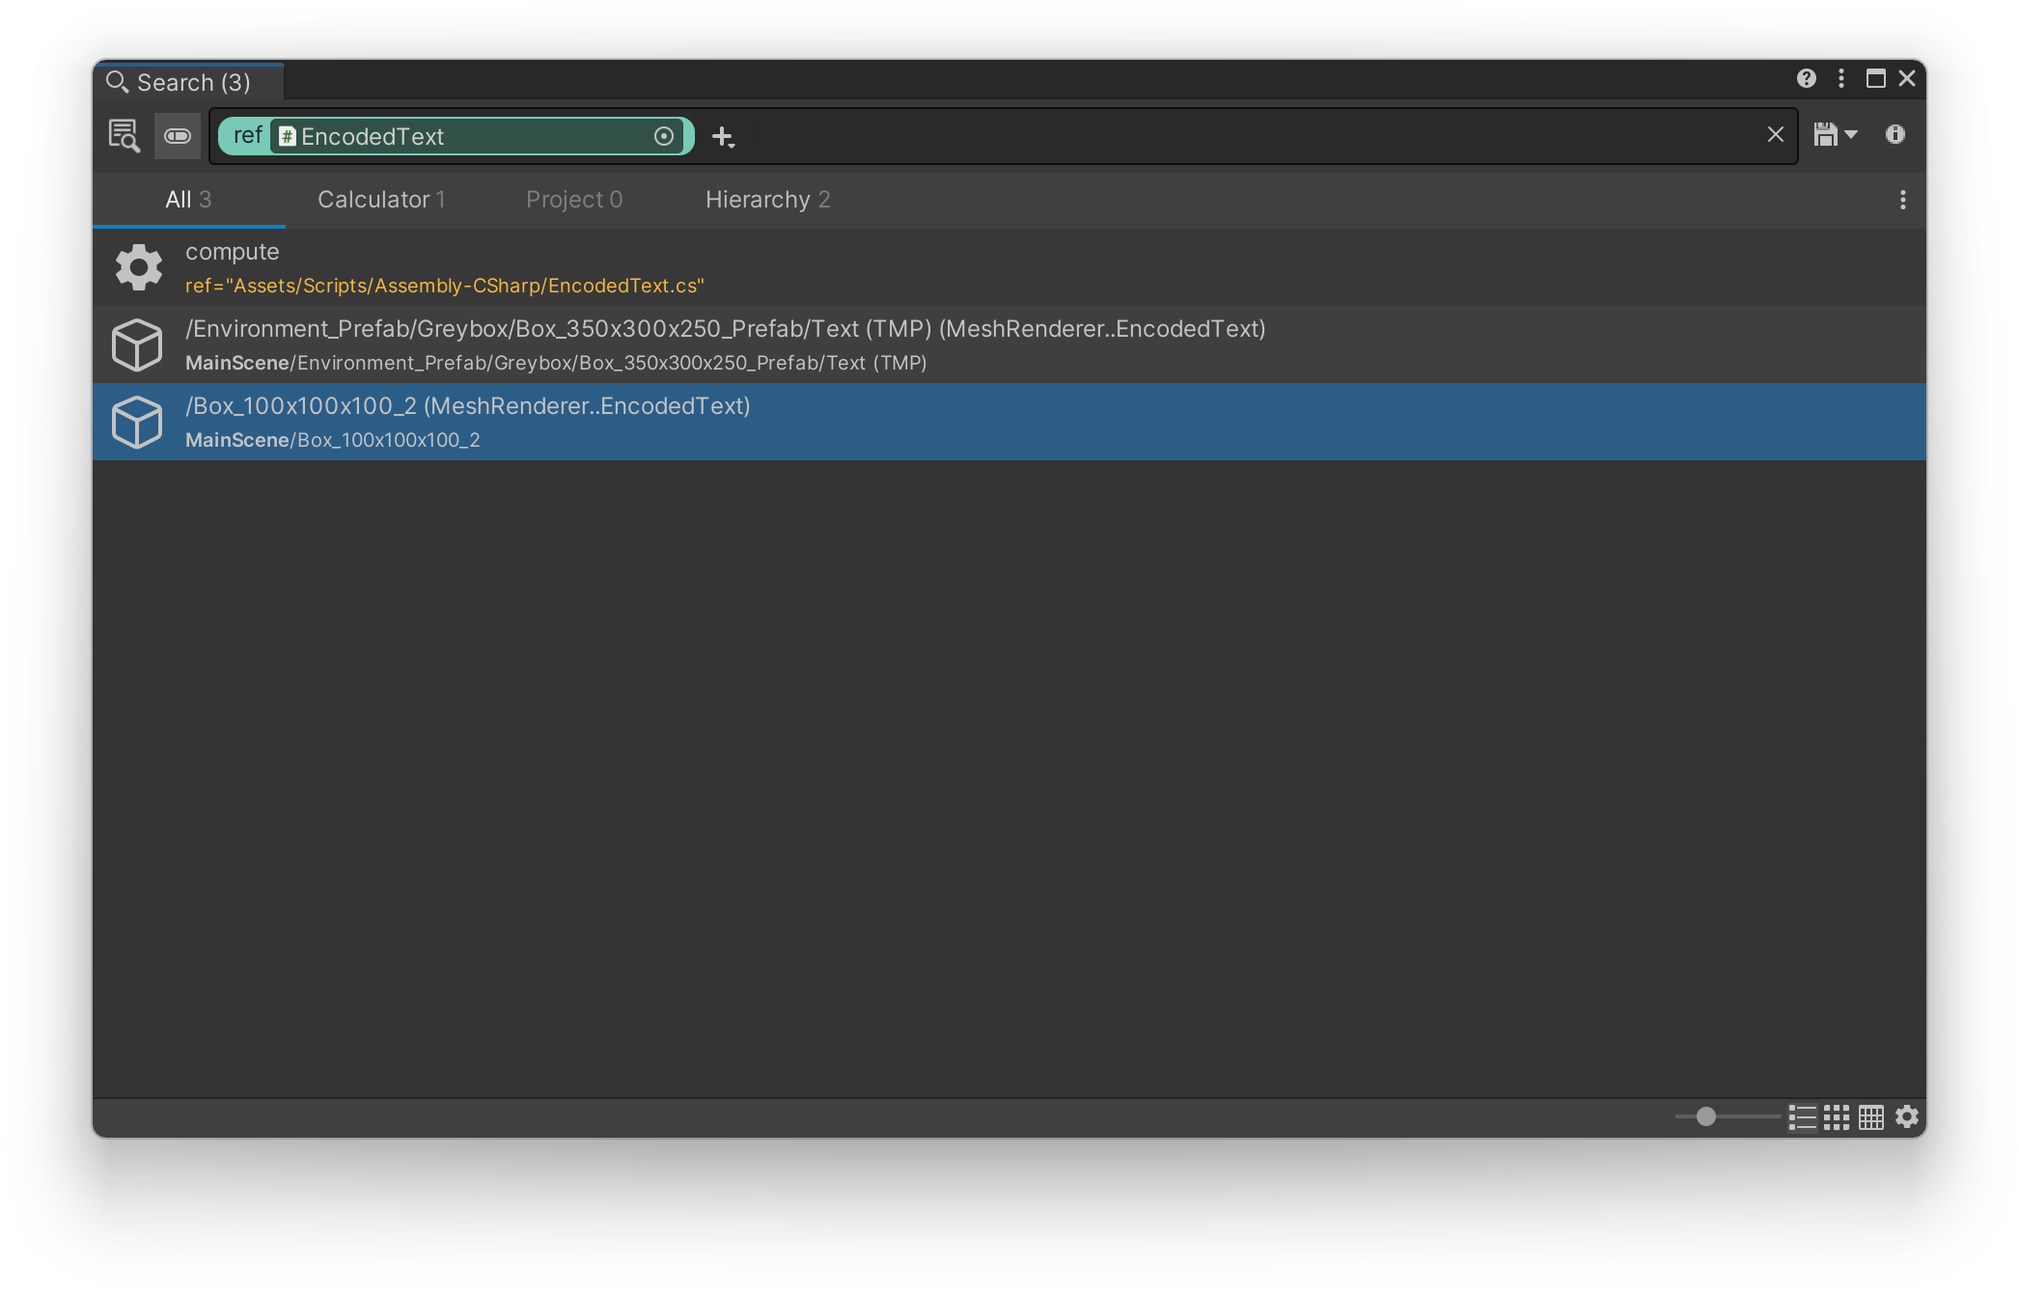Viewport: 2019px width, 1293px height.
Task: Open the window options kebab menu
Action: coord(1841,79)
